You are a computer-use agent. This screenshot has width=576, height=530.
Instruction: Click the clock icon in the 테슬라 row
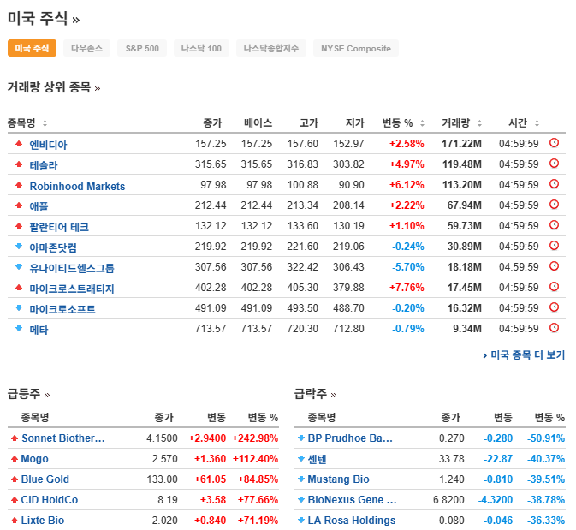coord(554,164)
